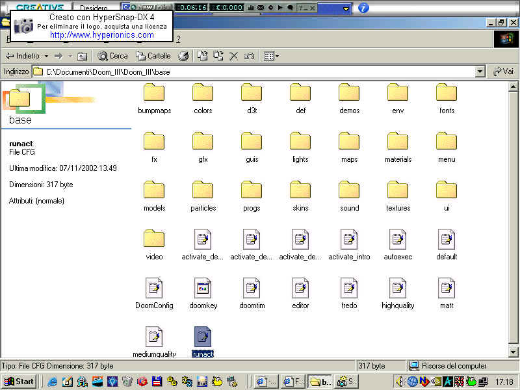The image size is (520, 390).
Task: Select the guis folder
Action: (x=252, y=148)
